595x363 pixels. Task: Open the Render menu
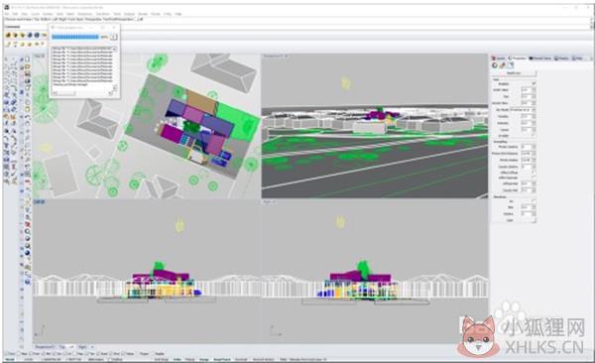tap(143, 14)
